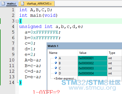Collapse the main function code block

pyautogui.click(x=17, y=21)
